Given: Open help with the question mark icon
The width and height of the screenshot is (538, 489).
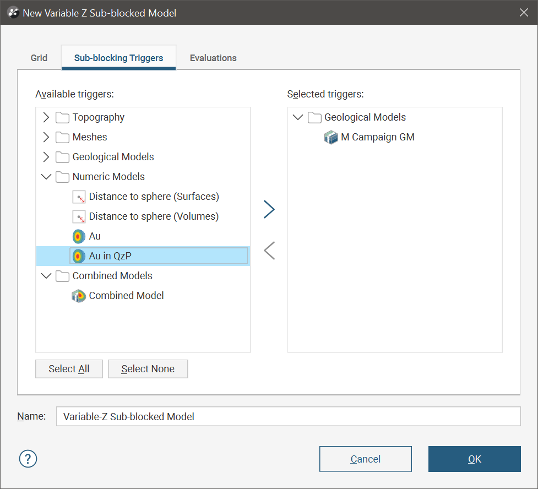Looking at the screenshot, I should tap(28, 458).
